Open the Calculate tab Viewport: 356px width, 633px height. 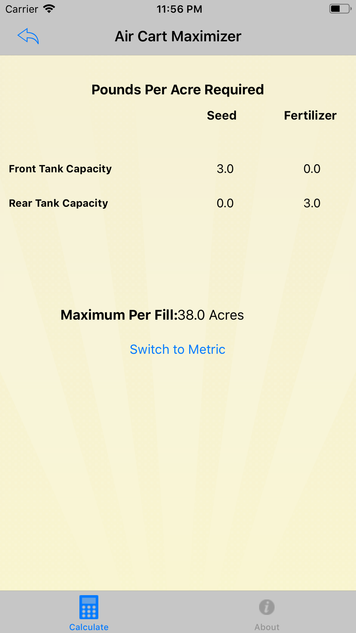tap(89, 612)
